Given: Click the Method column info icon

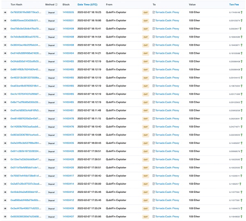Looking at the screenshot, I should (x=56, y=4).
